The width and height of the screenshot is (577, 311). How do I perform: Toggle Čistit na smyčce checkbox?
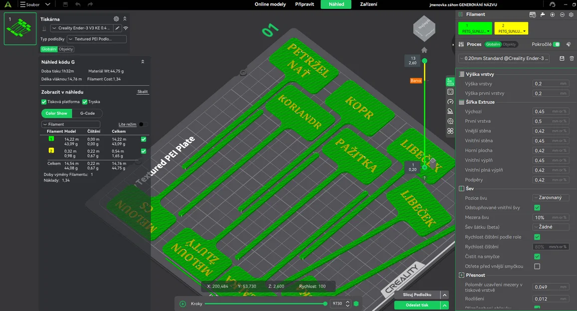tap(537, 256)
